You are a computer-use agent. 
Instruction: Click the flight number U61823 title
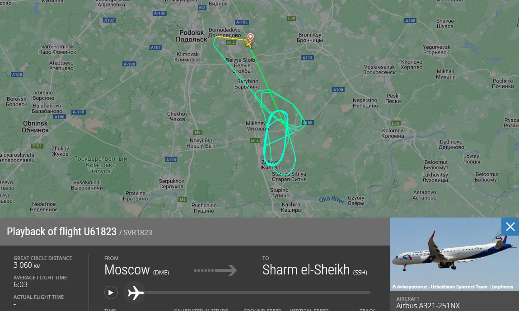point(61,232)
